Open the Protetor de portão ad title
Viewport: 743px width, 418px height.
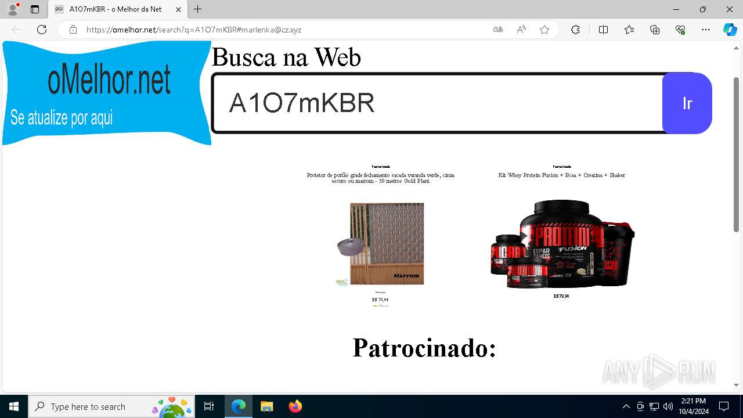(381, 178)
